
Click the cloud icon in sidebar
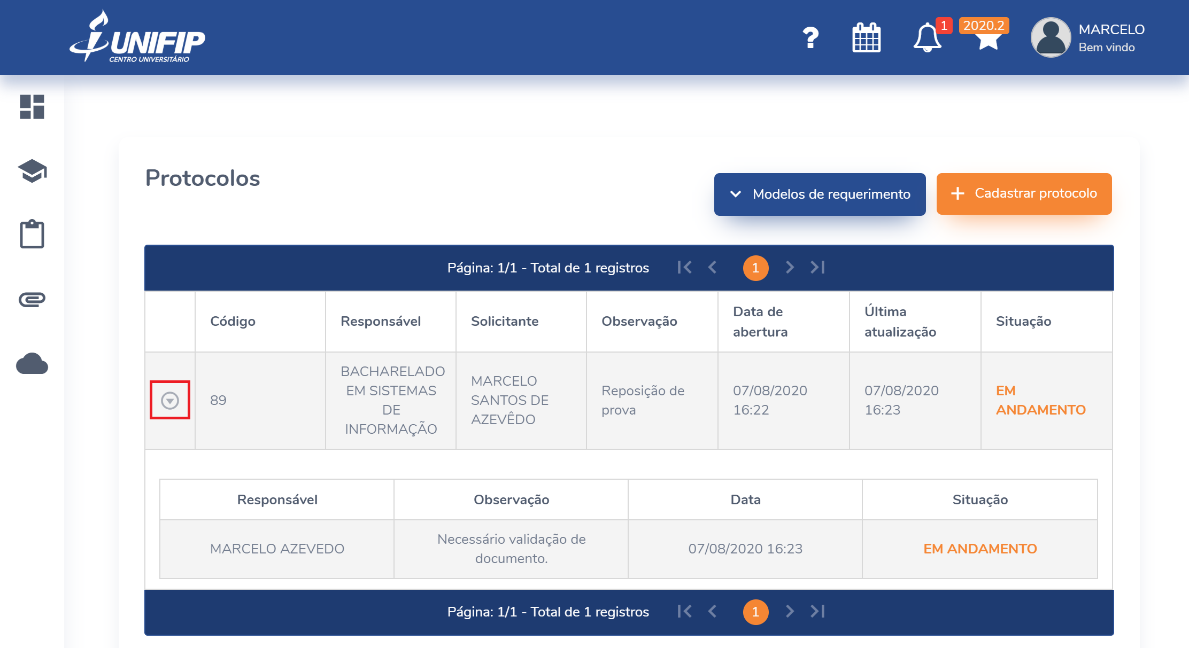32,364
